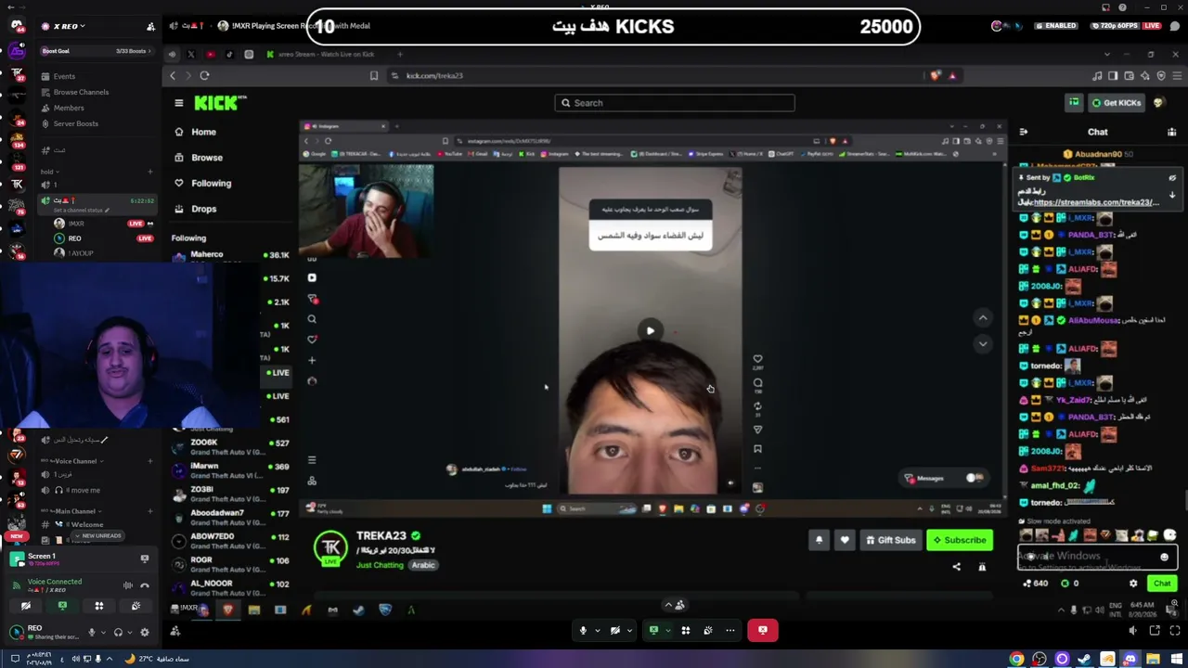The image size is (1188, 668).
Task: Toggle camera in Discord voice panel
Action: point(26,606)
